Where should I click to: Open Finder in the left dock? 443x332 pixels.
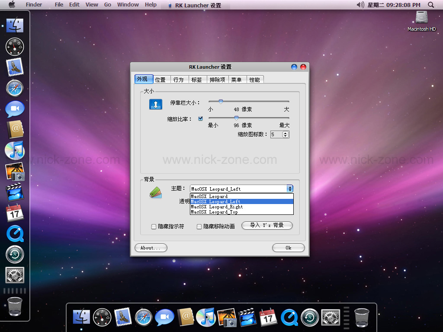pyautogui.click(x=15, y=25)
